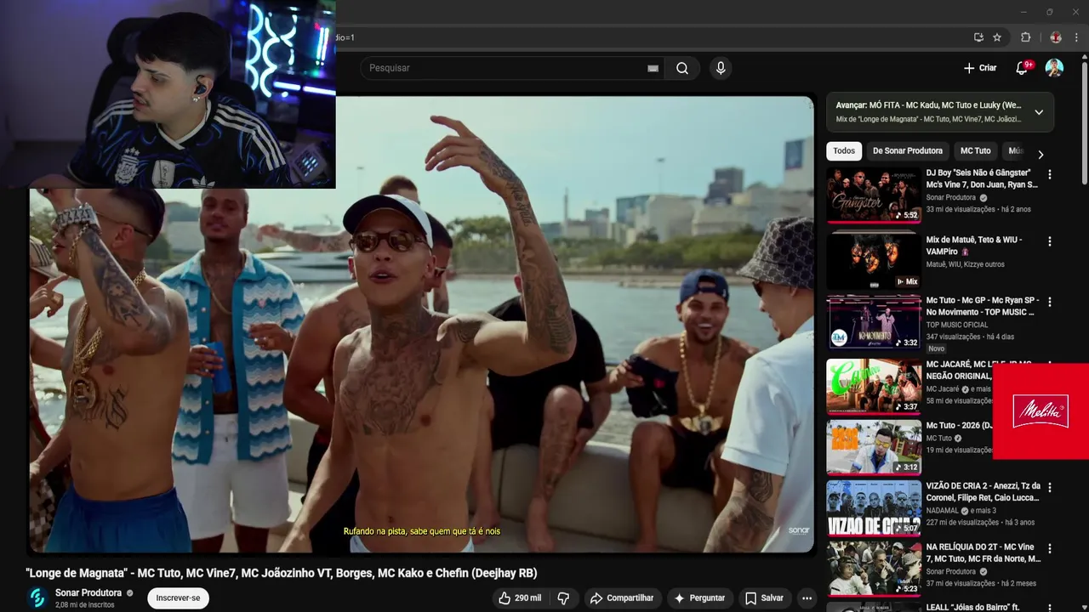Click the install app icon in address bar

[x=978, y=37]
